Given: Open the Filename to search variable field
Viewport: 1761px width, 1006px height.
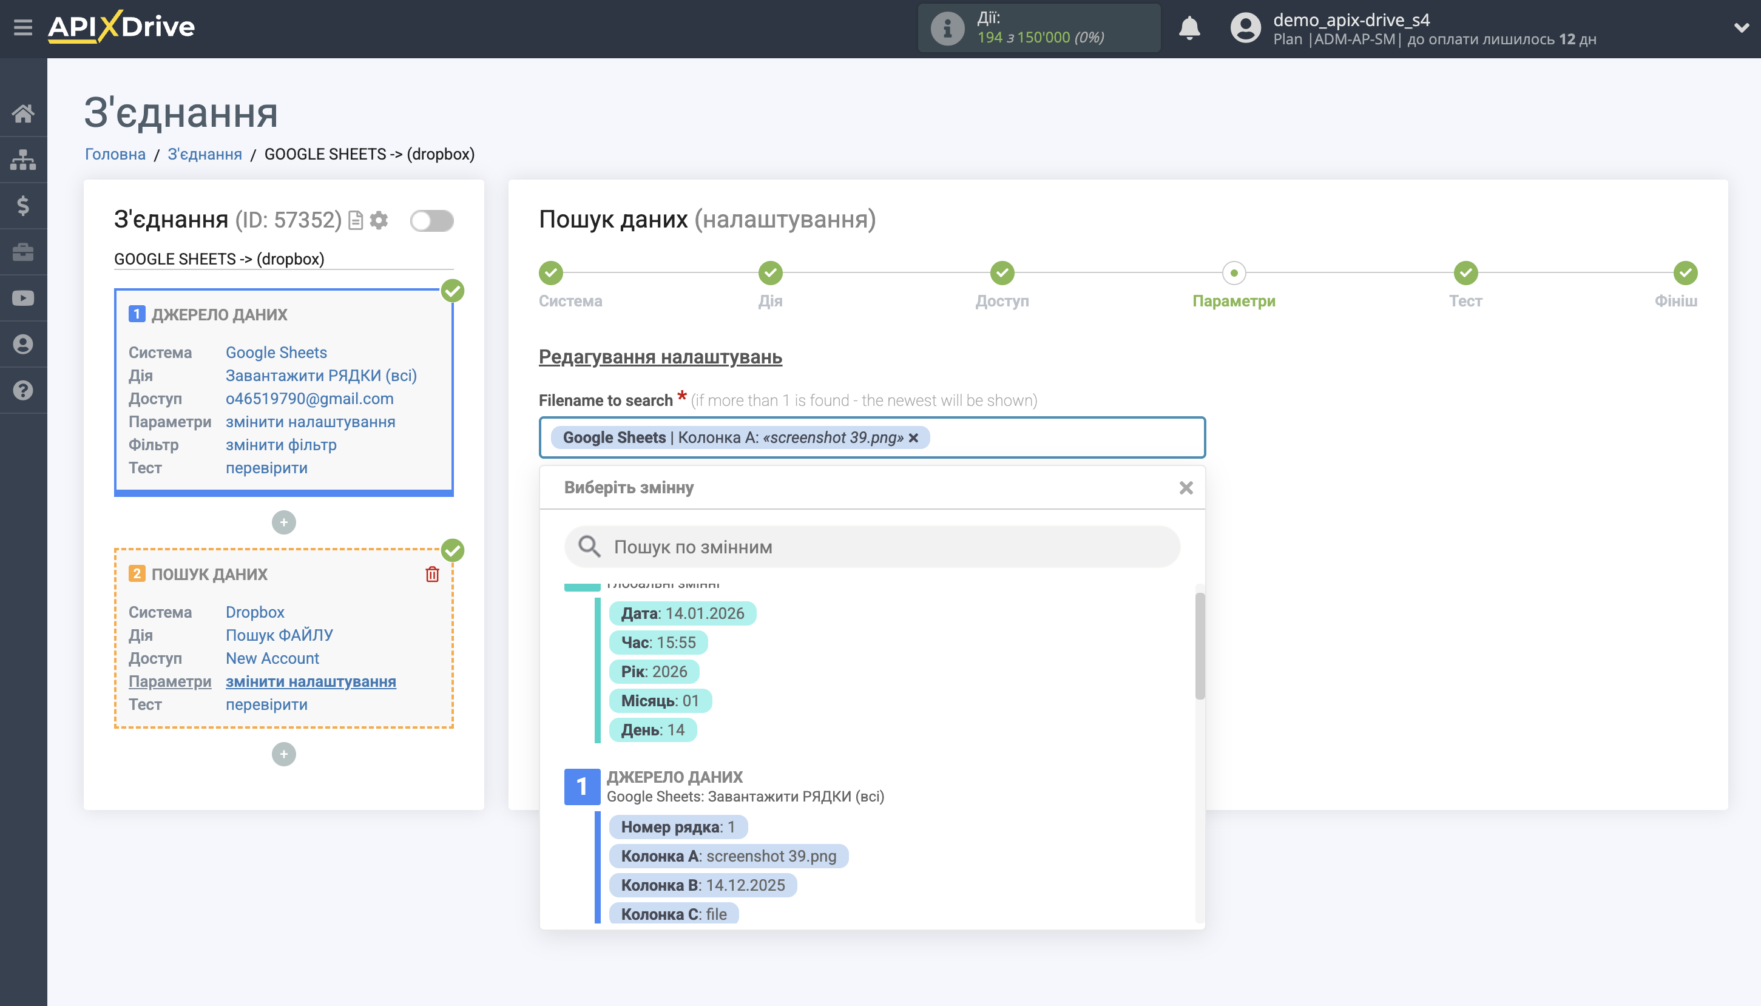Looking at the screenshot, I should pos(1071,437).
